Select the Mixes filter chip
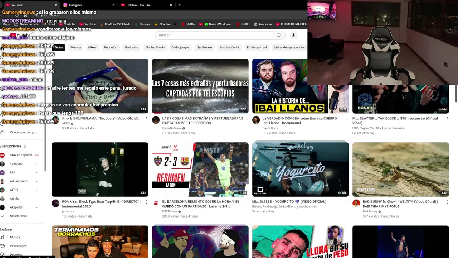The height and width of the screenshot is (258, 458). (x=92, y=47)
